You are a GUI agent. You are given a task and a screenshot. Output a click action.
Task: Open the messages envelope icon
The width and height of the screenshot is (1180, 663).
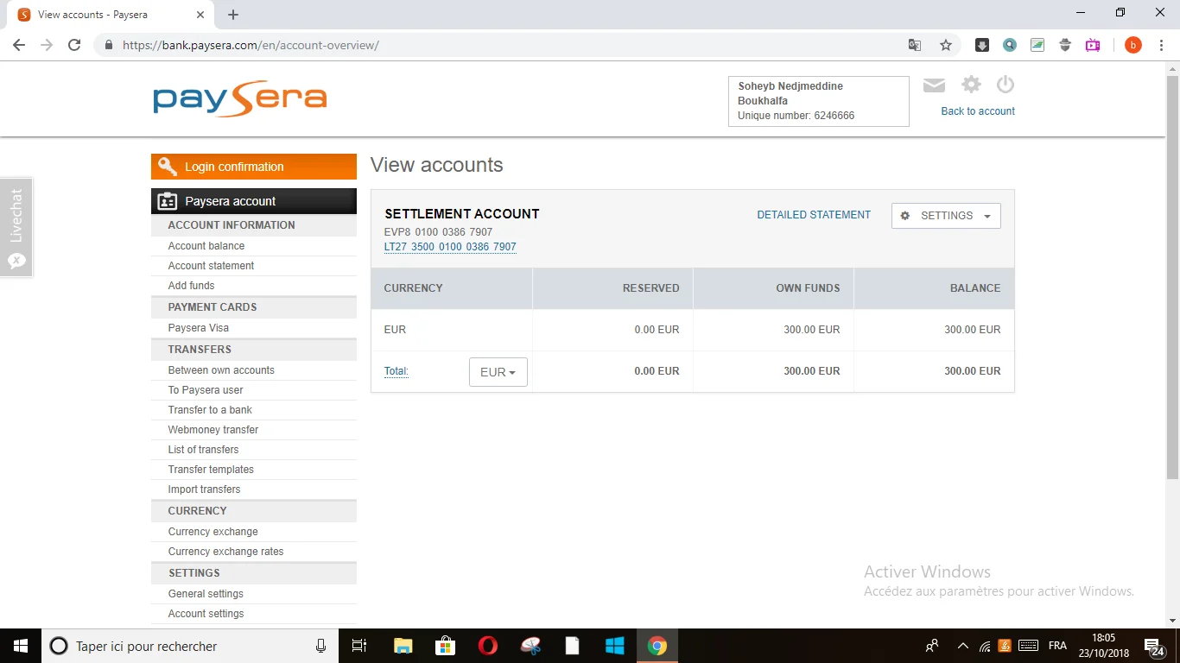[x=934, y=85]
